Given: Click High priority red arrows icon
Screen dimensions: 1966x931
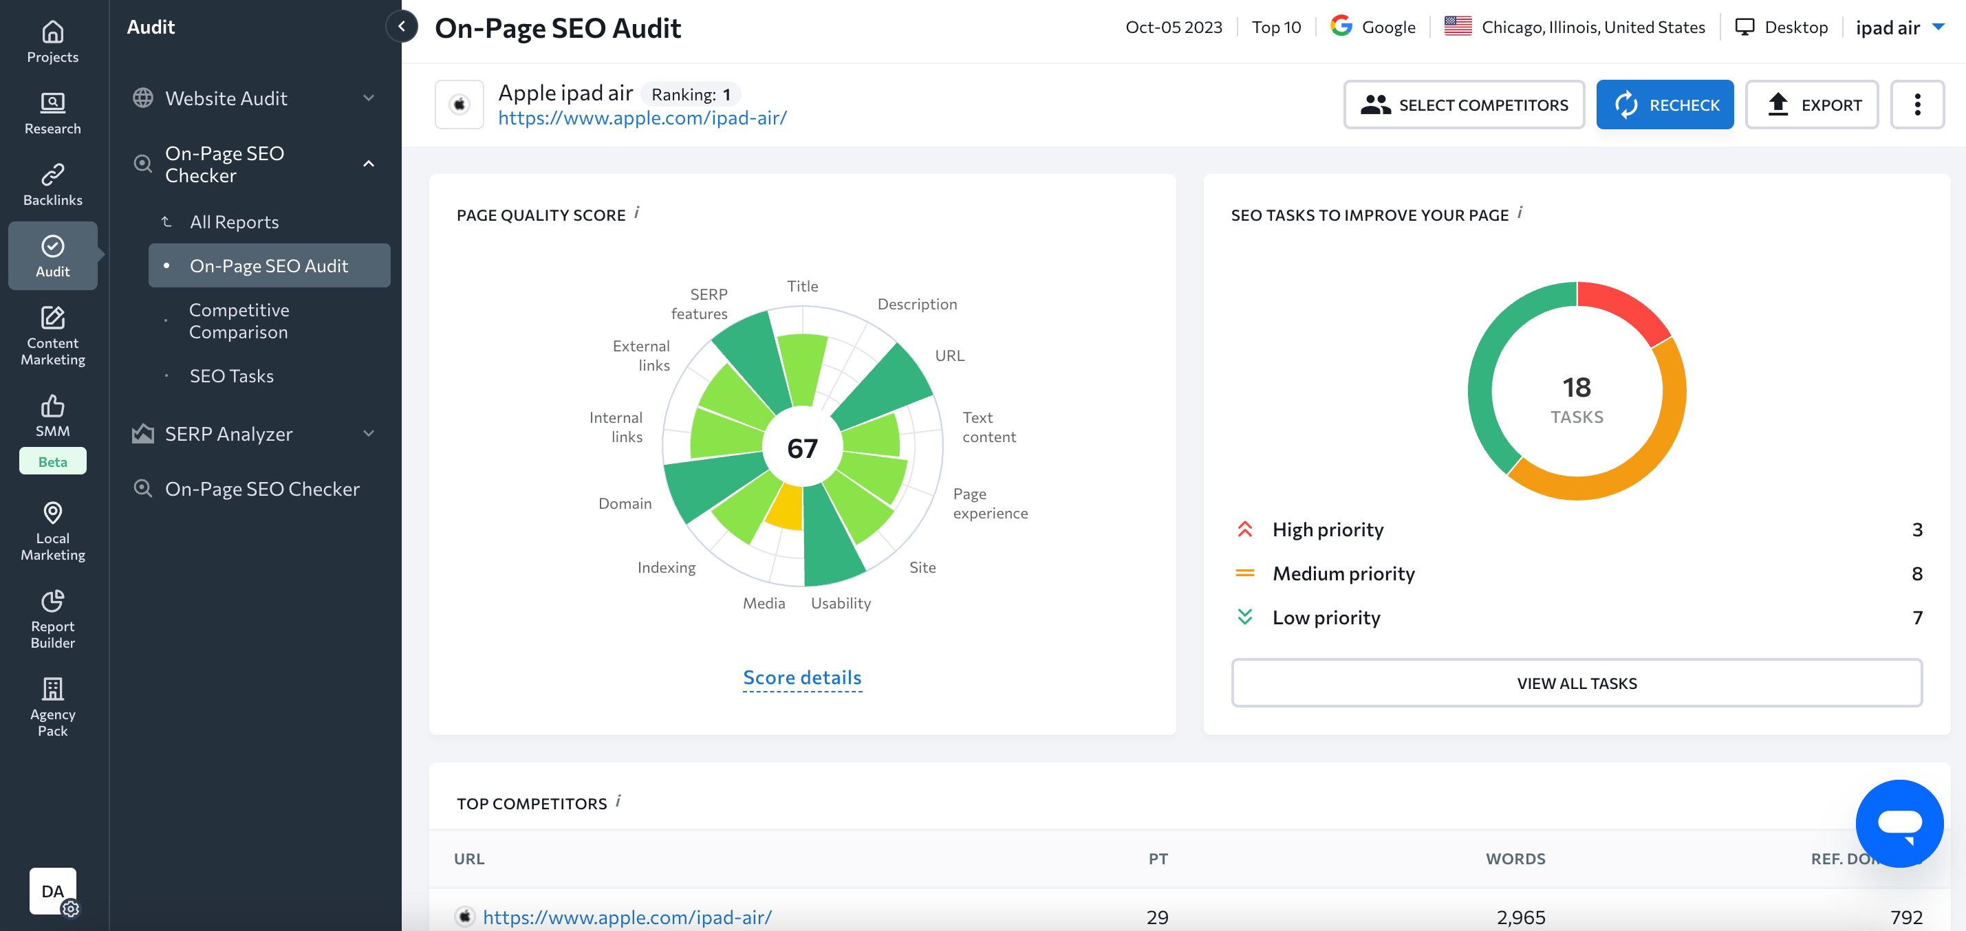Looking at the screenshot, I should (x=1245, y=529).
